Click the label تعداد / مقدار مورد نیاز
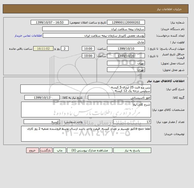The width and height of the screenshot is (194, 188). pos(170,122)
